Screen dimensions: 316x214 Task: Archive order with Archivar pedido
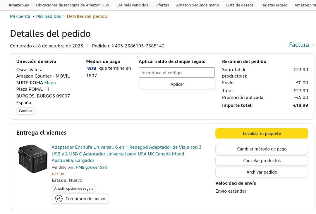pos(262,172)
